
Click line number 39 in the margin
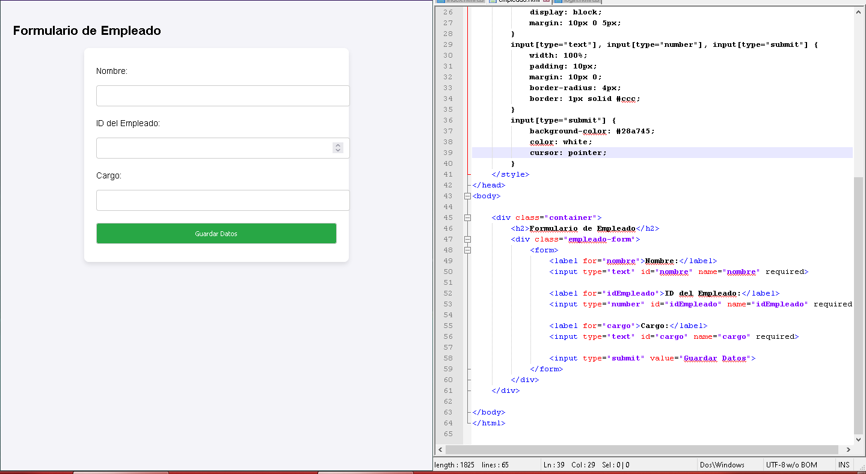click(447, 153)
